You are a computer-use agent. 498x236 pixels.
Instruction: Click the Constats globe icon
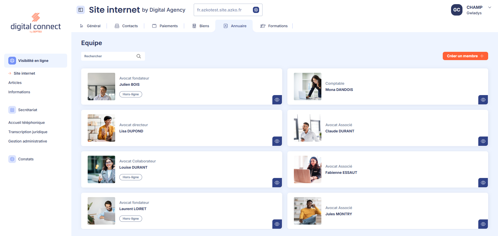click(12, 159)
